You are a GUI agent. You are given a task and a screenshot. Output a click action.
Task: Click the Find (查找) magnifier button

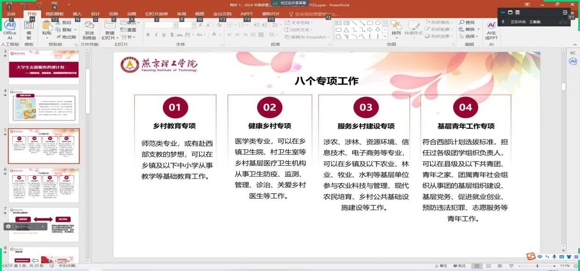(x=466, y=22)
